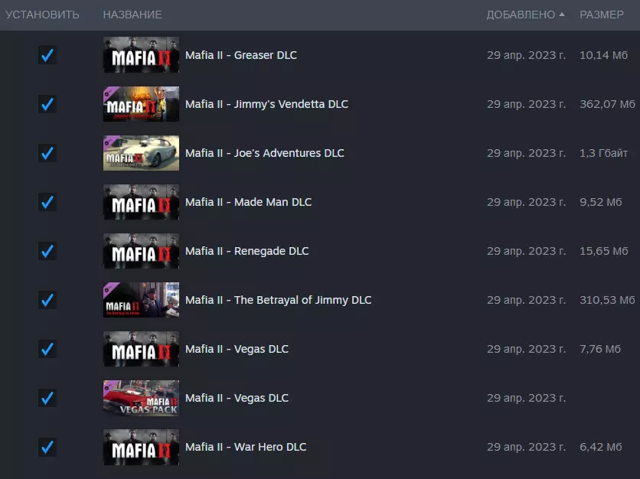
Task: Select 'Mafia II - Made Man DLC' title
Action: click(x=248, y=202)
